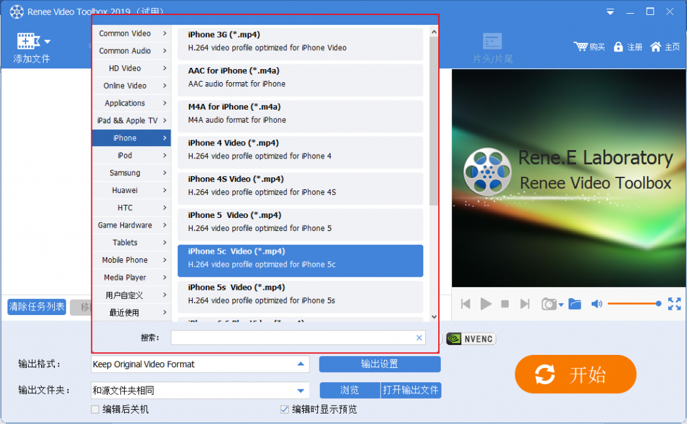Click the 浏览 browse button

[x=349, y=390]
